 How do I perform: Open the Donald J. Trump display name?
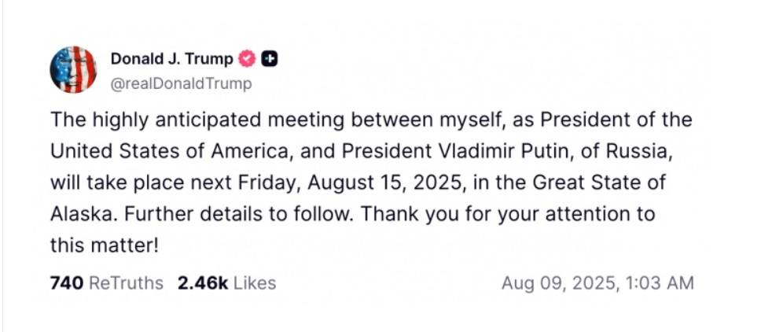point(172,59)
